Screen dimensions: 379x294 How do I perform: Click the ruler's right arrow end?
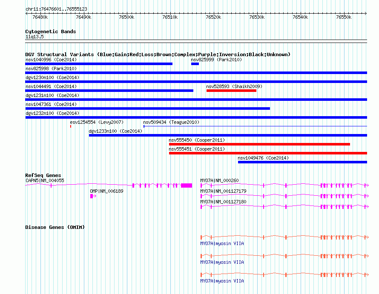point(366,13)
